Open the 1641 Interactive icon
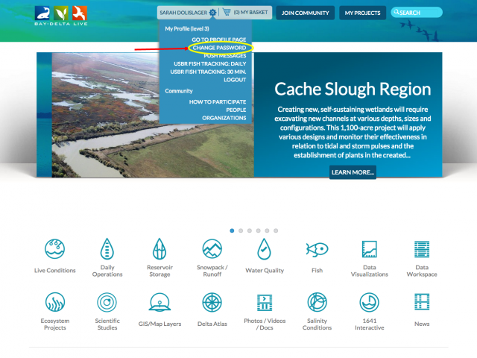This screenshot has width=477, height=358. (370, 302)
